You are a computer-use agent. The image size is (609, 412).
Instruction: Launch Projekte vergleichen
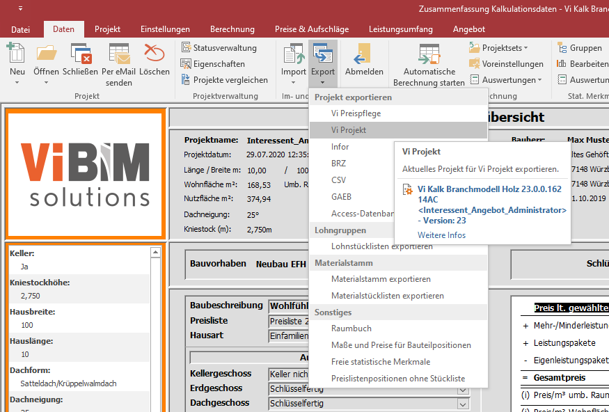225,79
